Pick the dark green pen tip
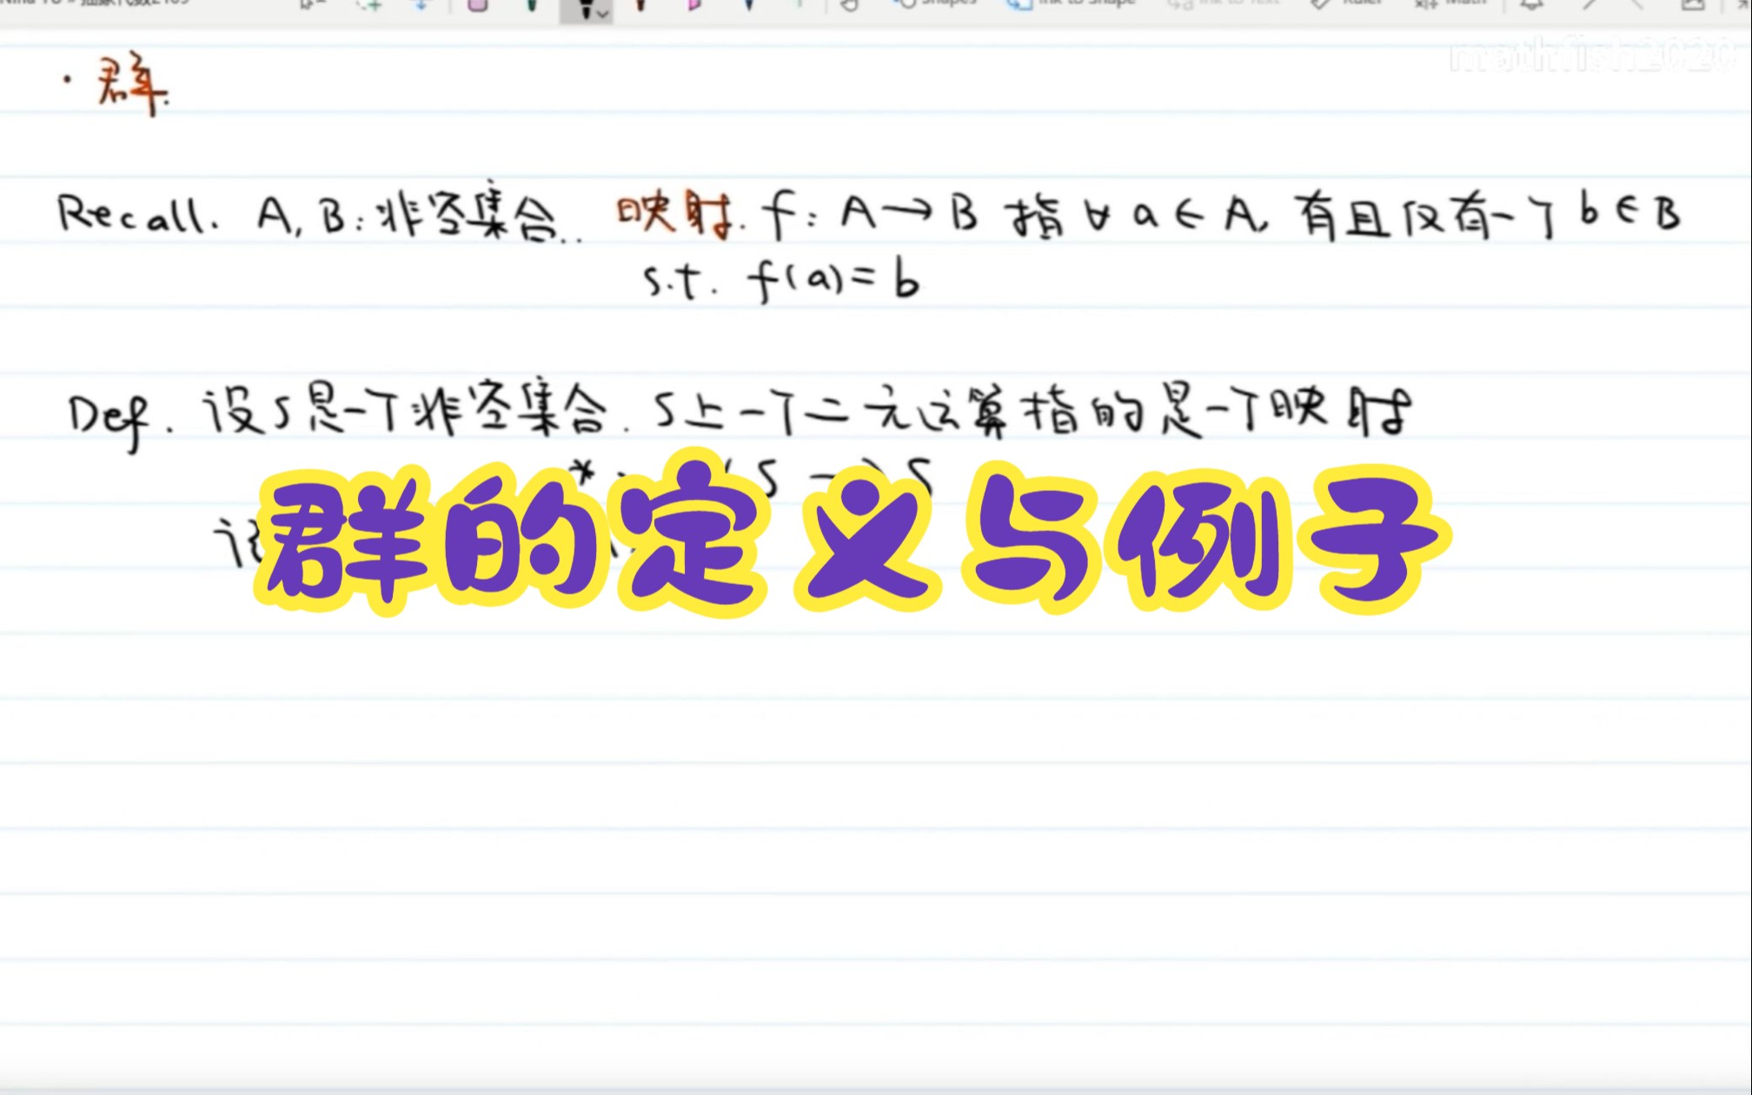The height and width of the screenshot is (1095, 1752). click(532, 5)
